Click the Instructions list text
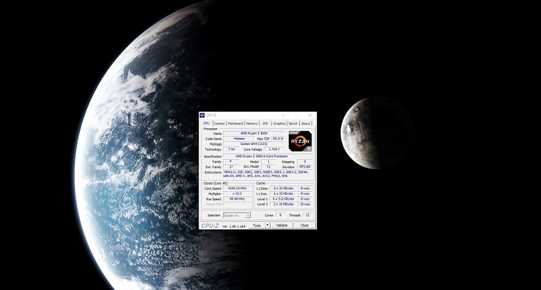Screen dimensions: 541x290 coord(268,174)
